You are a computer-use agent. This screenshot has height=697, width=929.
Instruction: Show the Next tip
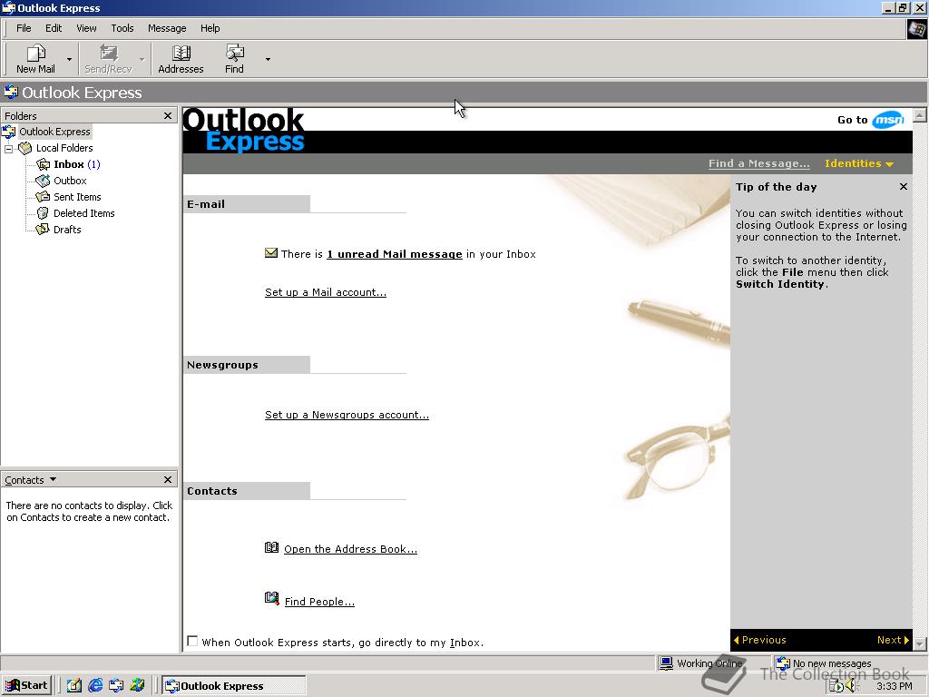click(x=893, y=640)
